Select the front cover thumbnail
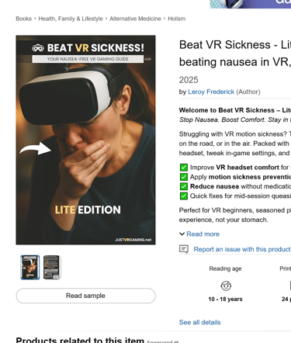Screen dimensions: 291x343 coord(30,268)
